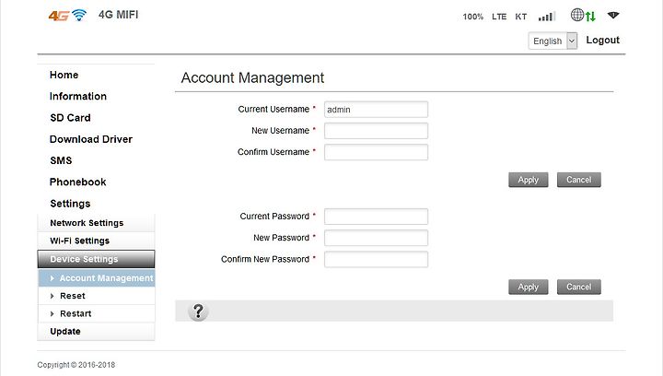Click the 100% battery status text

click(x=472, y=17)
